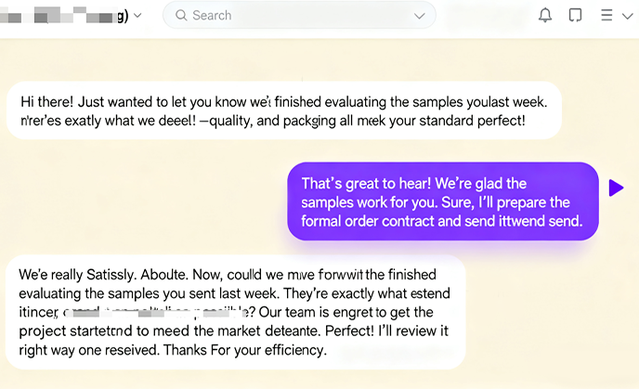Select the "Hi there! Just wanted" message bubble
The width and height of the screenshot is (639, 389).
click(x=283, y=110)
